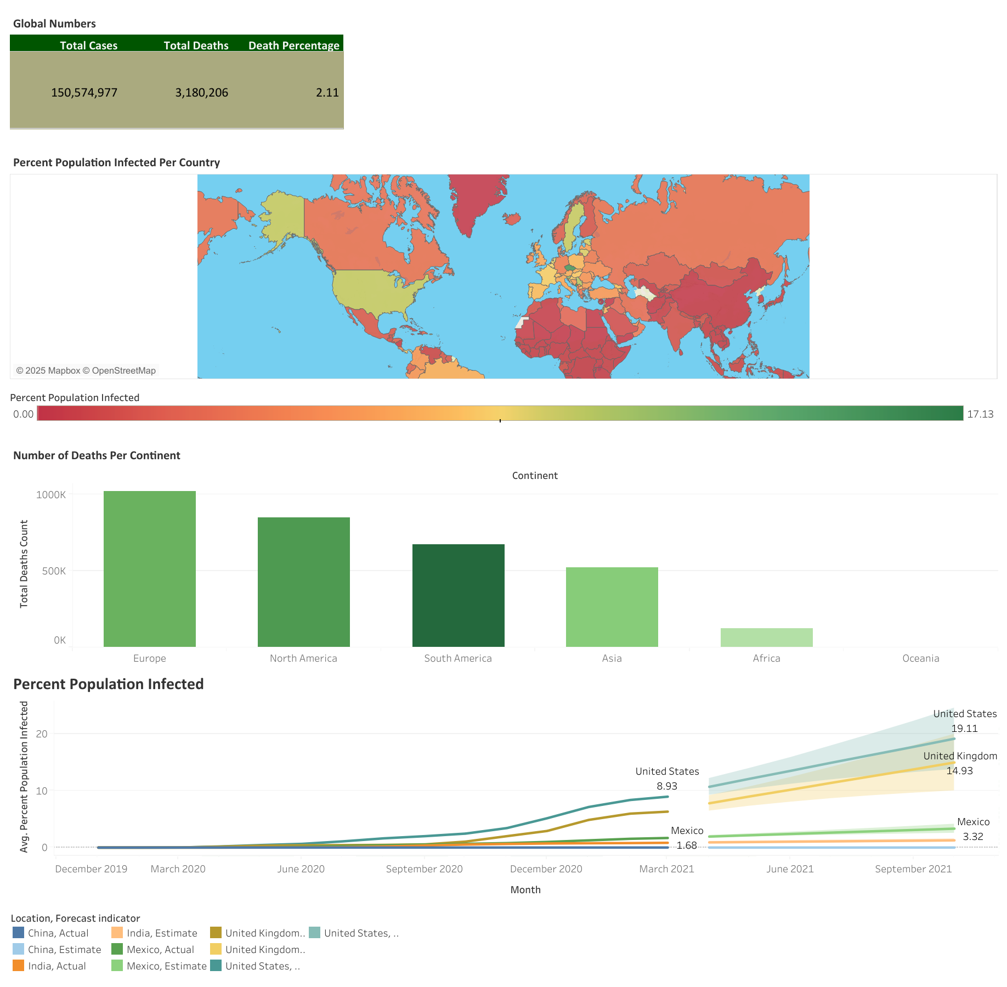Click the December 2020 axis label
This screenshot has width=1007, height=987.
coord(546,869)
